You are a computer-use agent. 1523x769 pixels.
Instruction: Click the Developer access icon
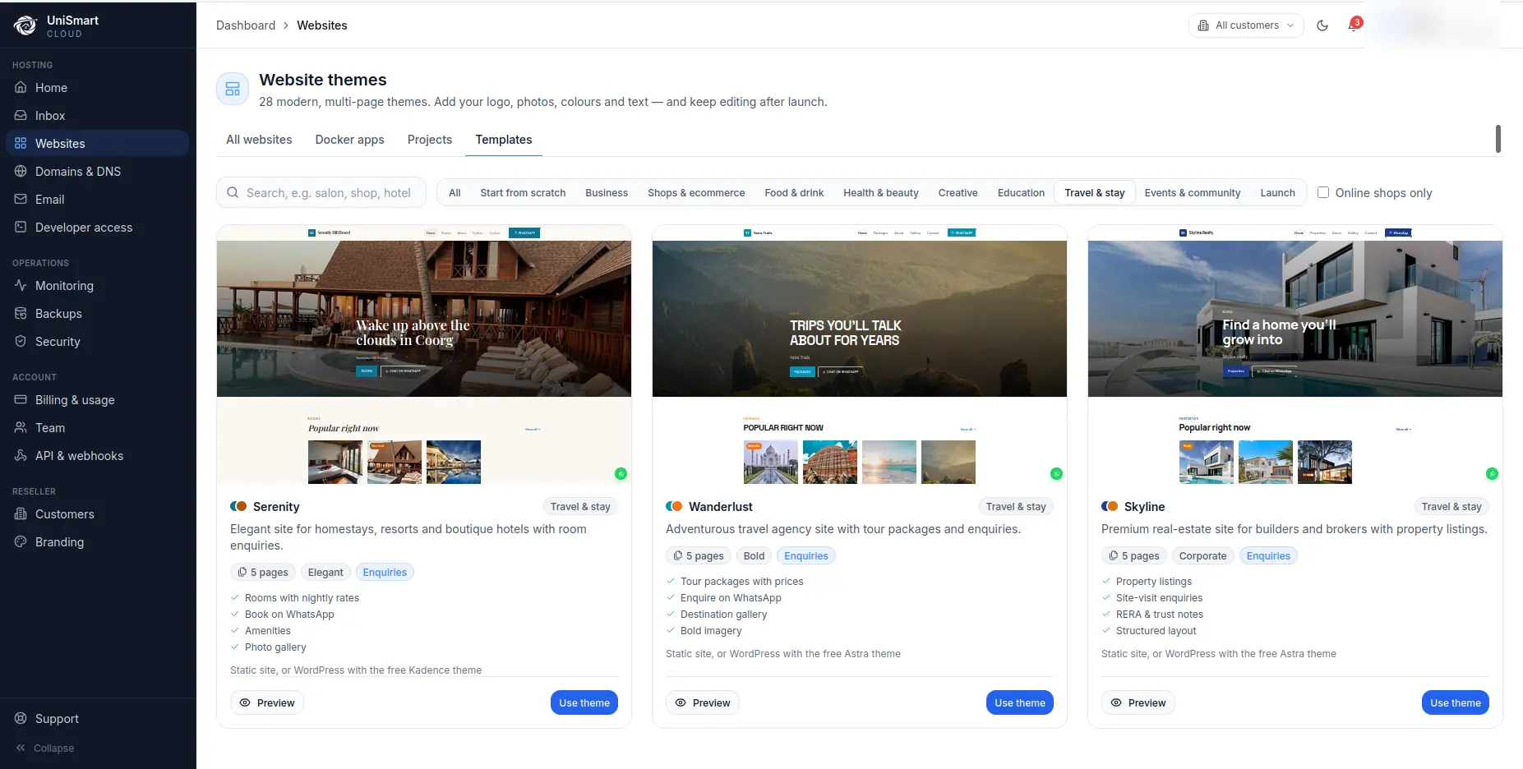tap(21, 227)
